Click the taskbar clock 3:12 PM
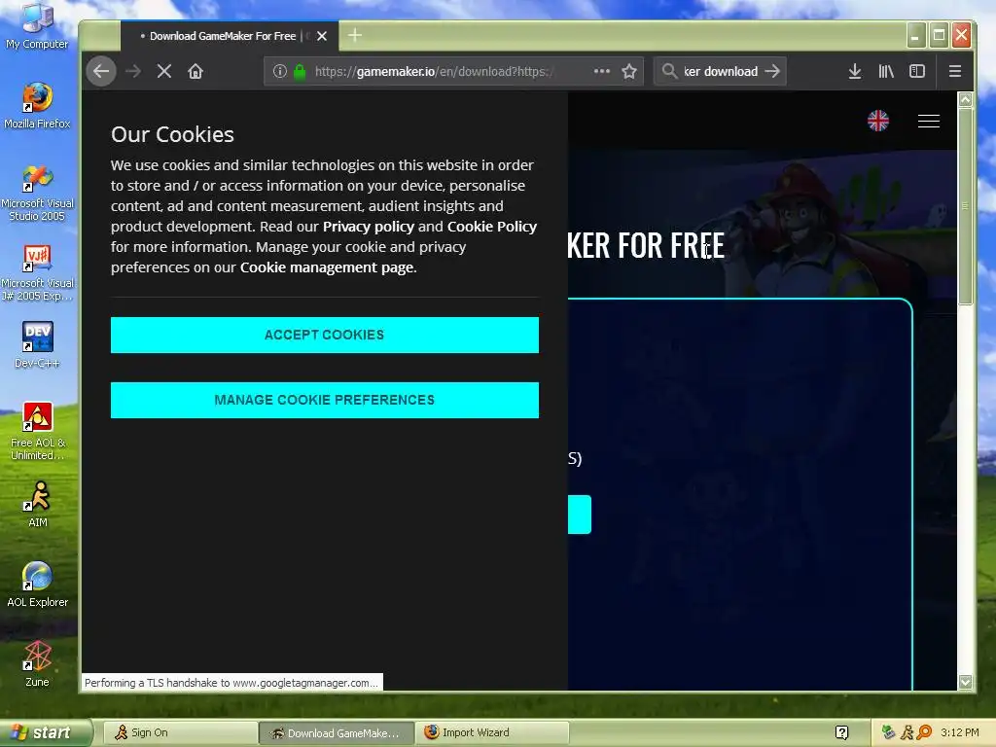 coord(960,732)
